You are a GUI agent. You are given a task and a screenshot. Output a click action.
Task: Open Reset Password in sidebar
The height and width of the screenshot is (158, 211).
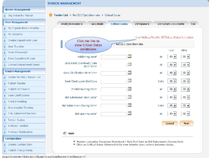(x=18, y=52)
